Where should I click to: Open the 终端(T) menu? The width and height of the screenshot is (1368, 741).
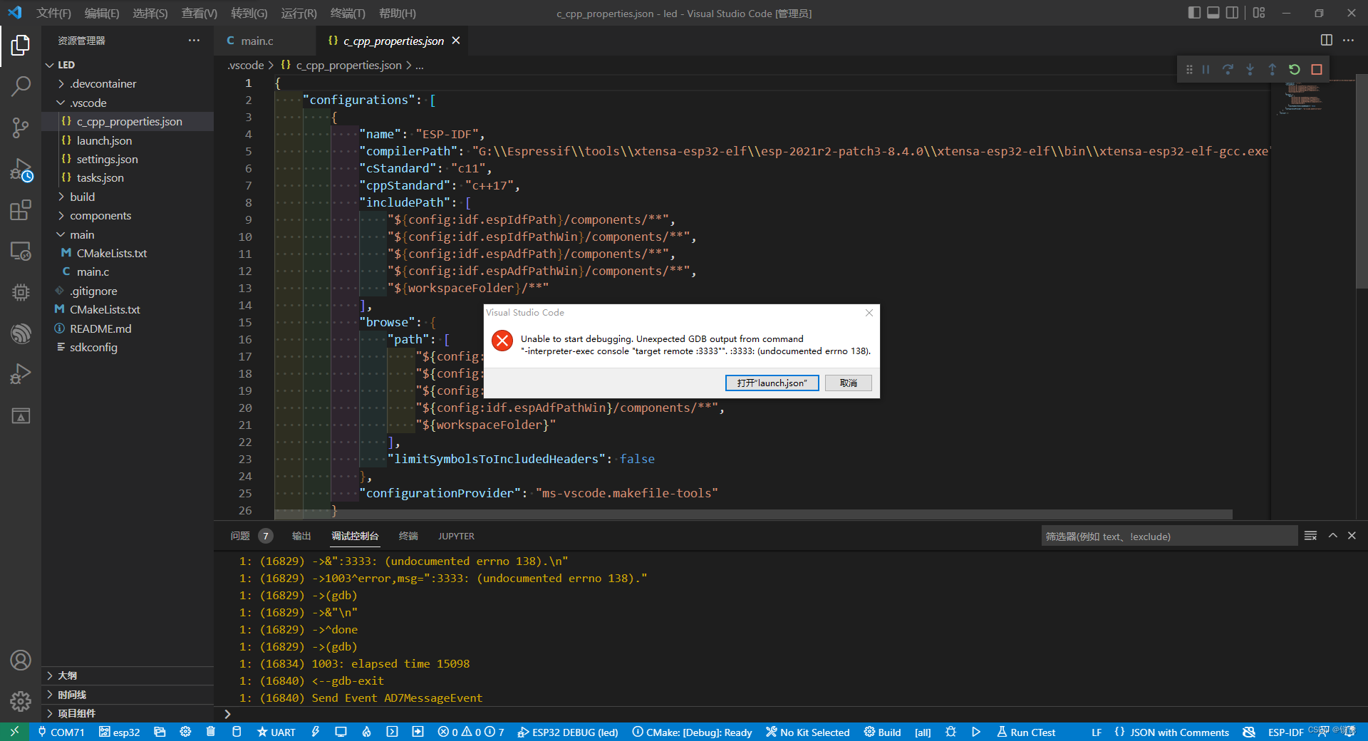[348, 13]
